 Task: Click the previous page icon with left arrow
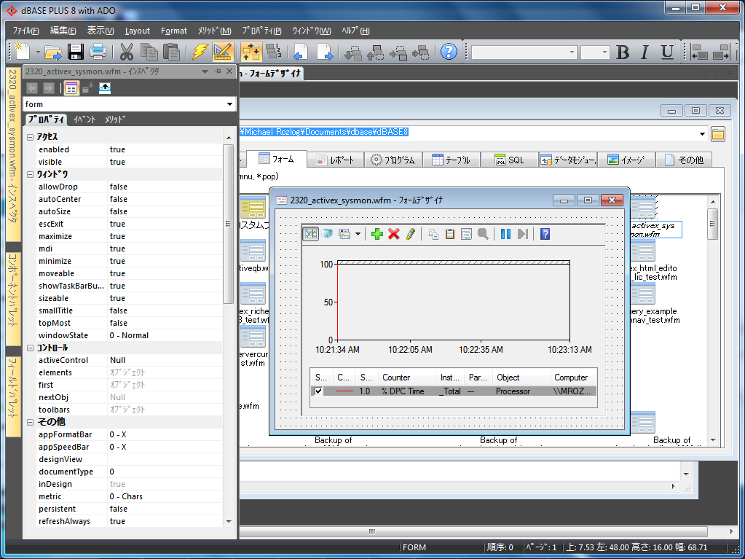pyautogui.click(x=301, y=51)
